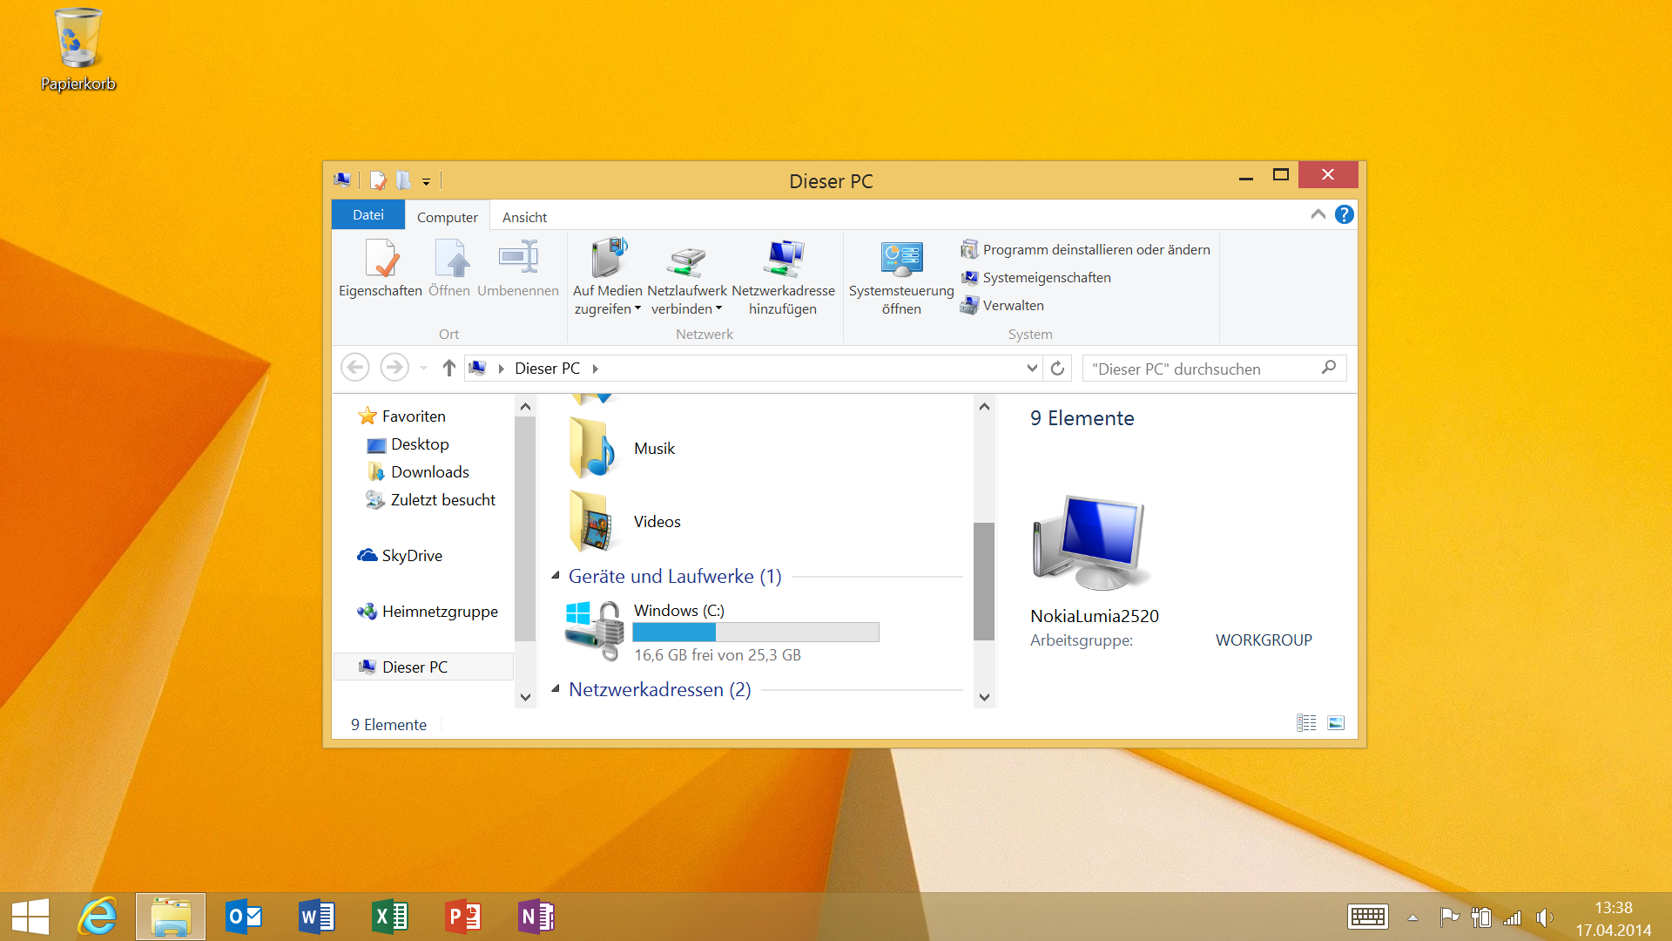Open the explorer help icon
The height and width of the screenshot is (941, 1672).
coord(1345,214)
